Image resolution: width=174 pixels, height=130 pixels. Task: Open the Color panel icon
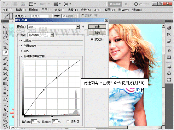[x=169, y=28]
